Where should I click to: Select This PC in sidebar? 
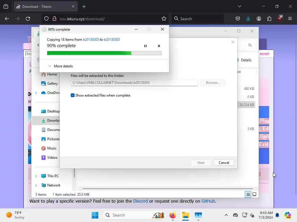pyautogui.click(x=50, y=176)
